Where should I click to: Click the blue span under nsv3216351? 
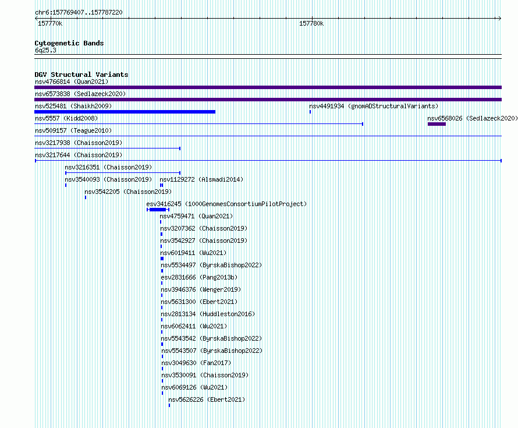(x=123, y=173)
